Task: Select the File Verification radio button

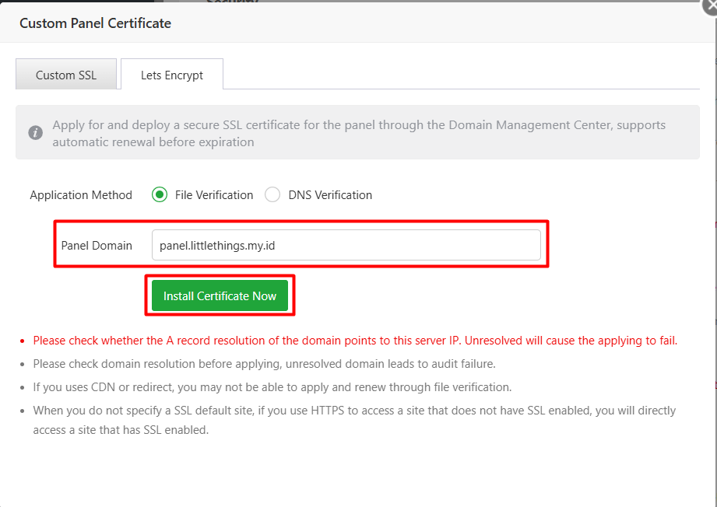Action: 160,195
